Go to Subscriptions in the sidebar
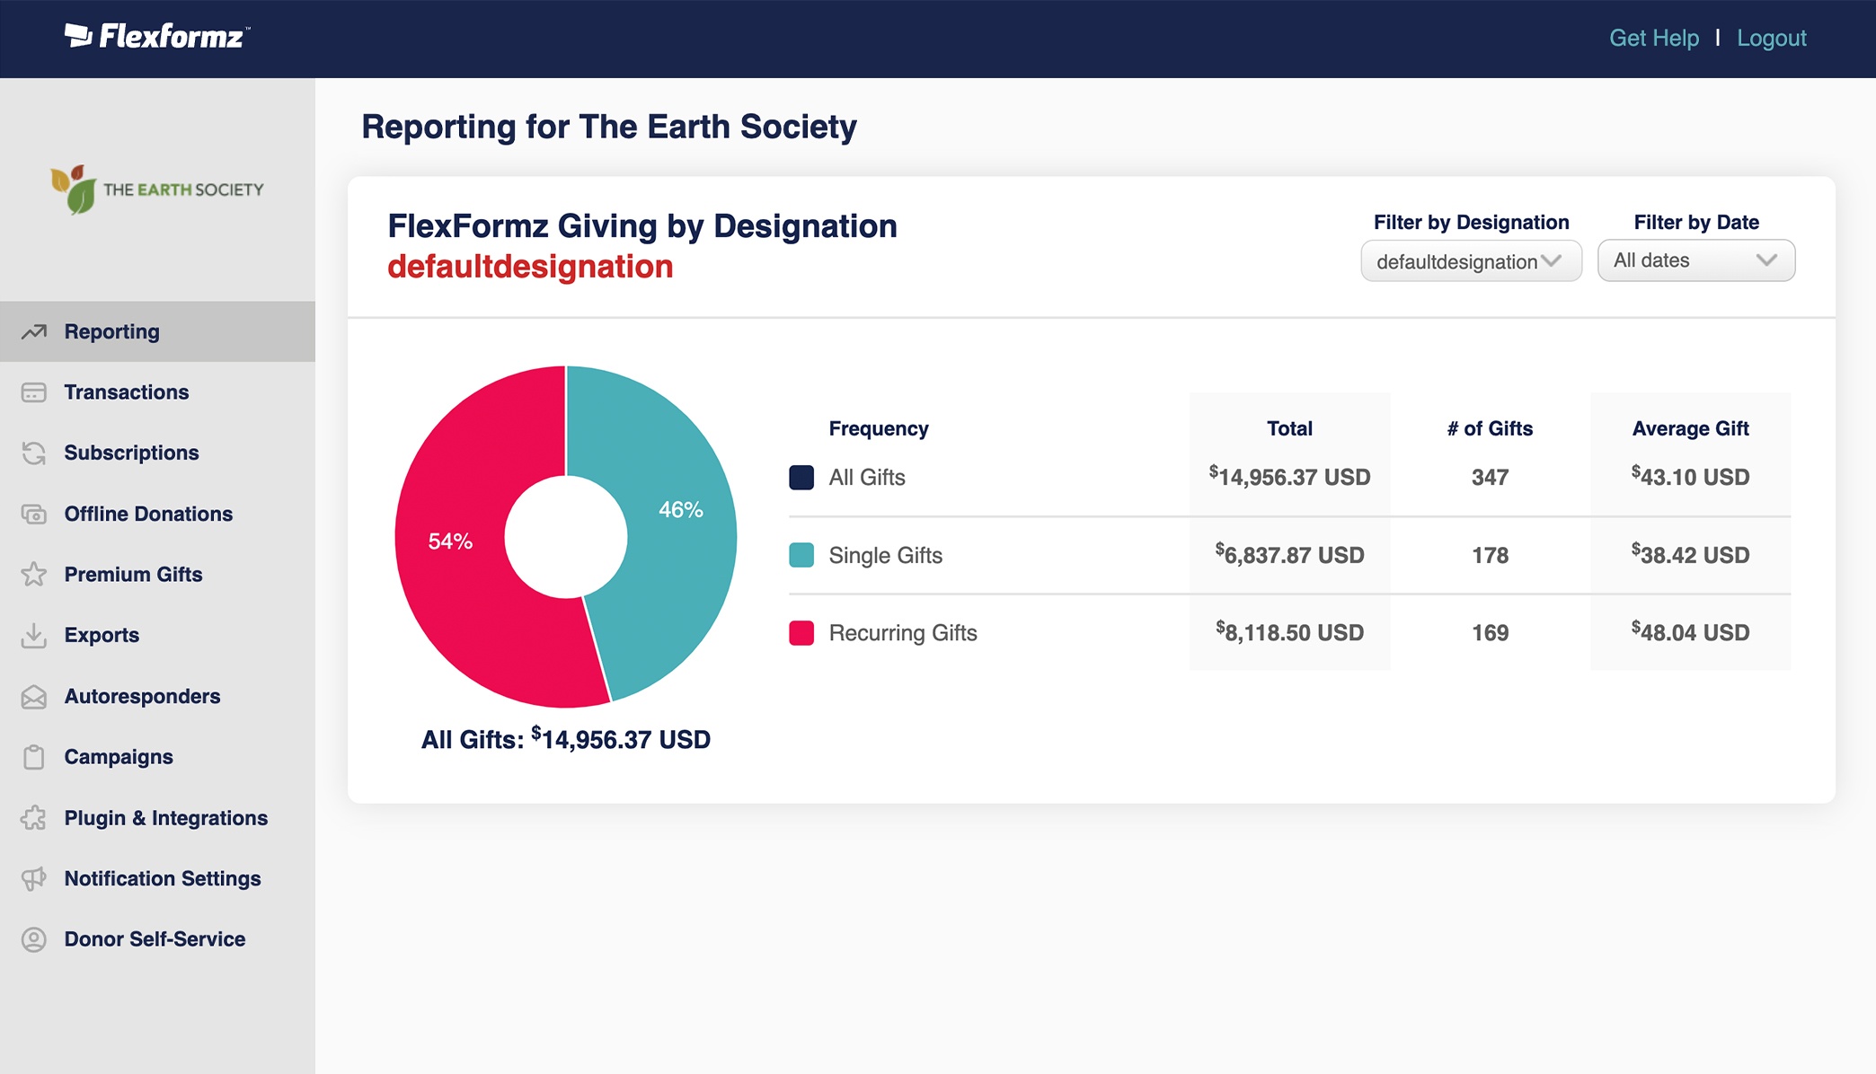Viewport: 1876px width, 1074px height. pyautogui.click(x=131, y=453)
